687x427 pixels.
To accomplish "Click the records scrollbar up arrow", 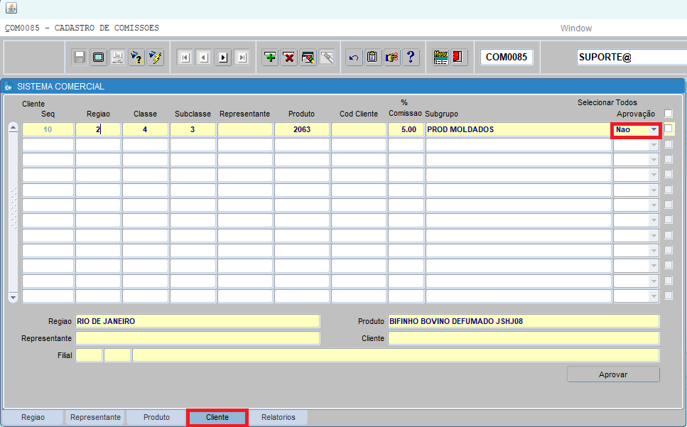I will (13, 127).
